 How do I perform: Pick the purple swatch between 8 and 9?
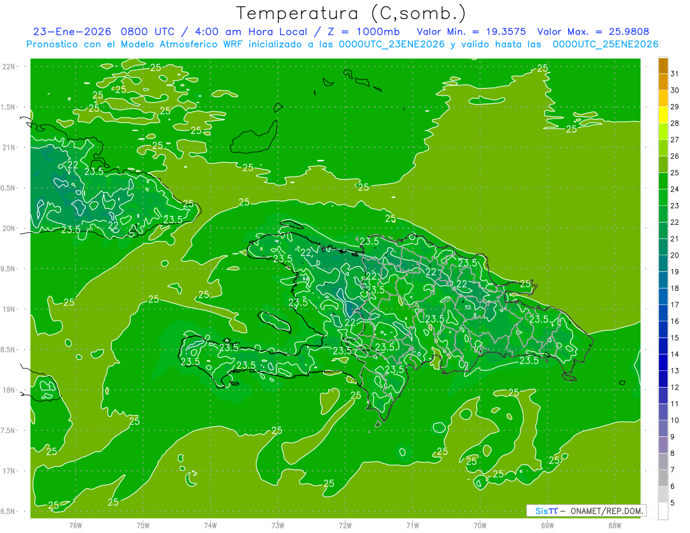pyautogui.click(x=663, y=445)
